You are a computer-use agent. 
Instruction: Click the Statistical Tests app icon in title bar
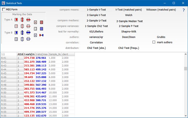coord(3,3)
